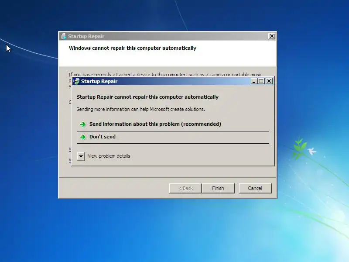Click the Finish button
This screenshot has width=349, height=262.
[x=218, y=188]
